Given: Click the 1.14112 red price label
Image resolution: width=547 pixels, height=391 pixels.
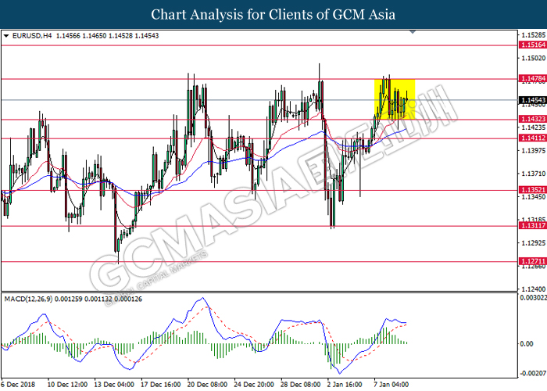Looking at the screenshot, I should click(x=531, y=138).
